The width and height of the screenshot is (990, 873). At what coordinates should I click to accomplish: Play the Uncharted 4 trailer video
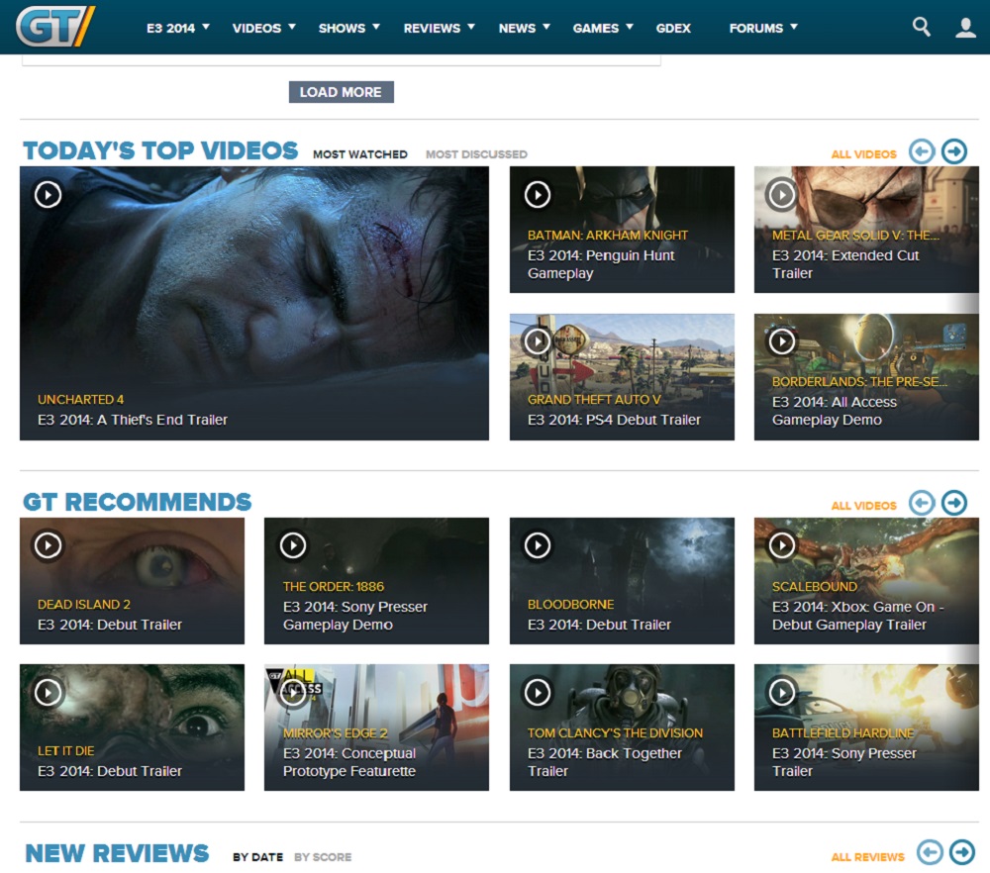[x=48, y=194]
